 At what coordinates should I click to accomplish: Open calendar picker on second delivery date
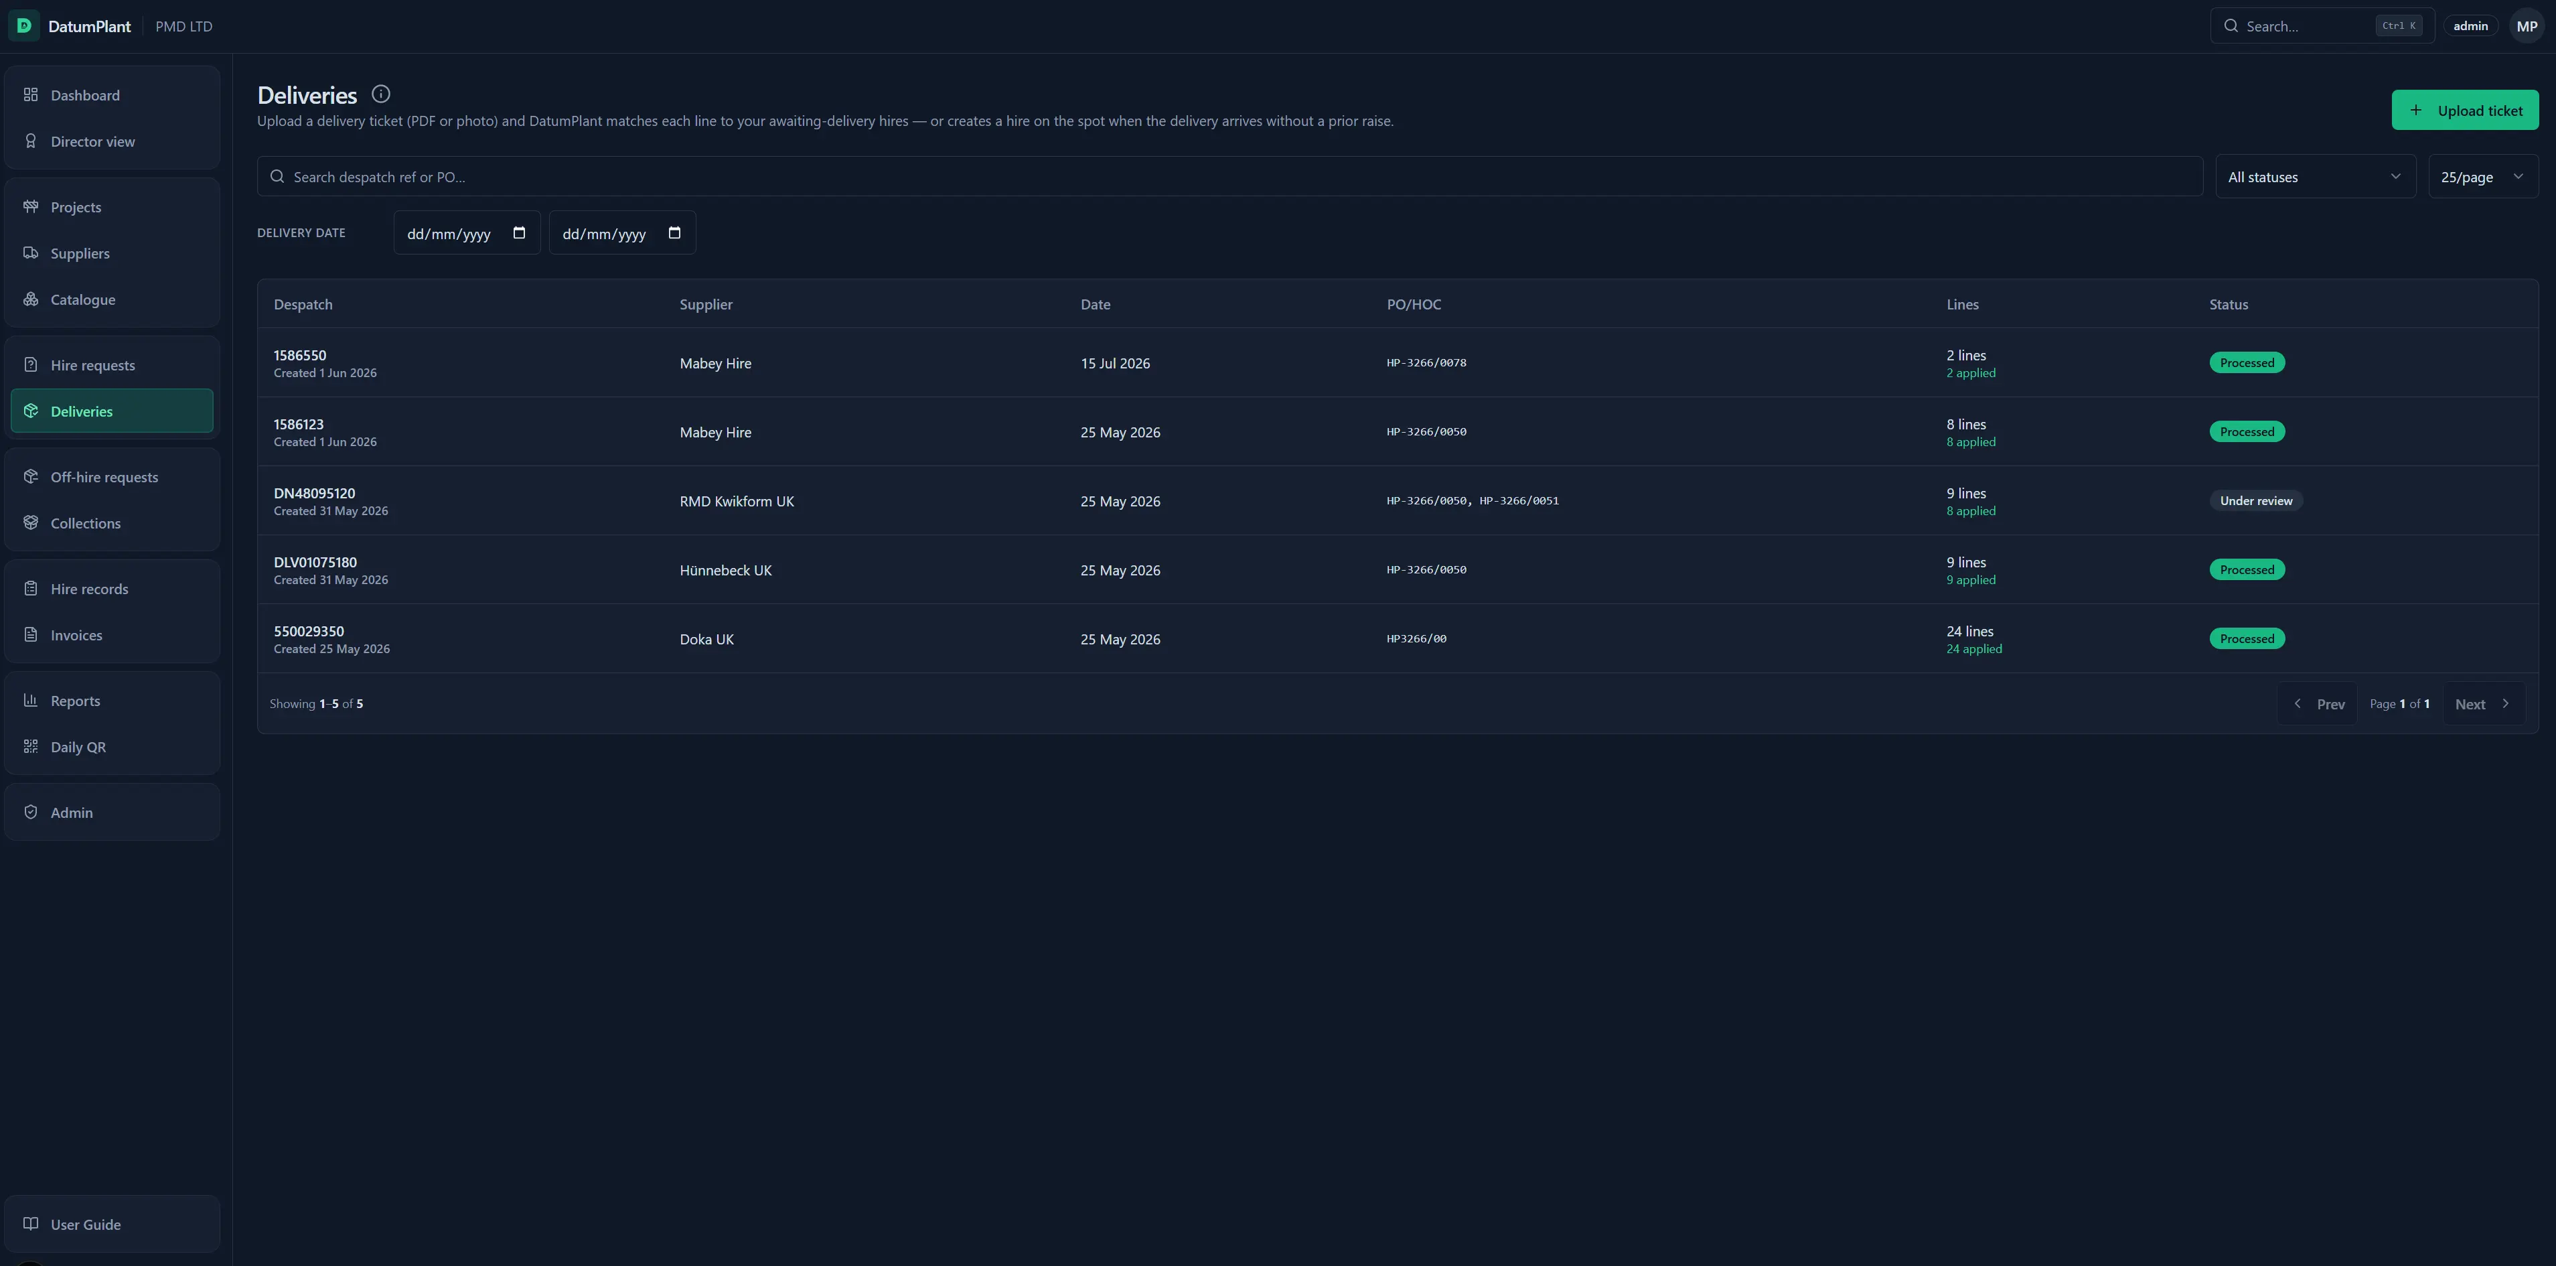coord(675,233)
